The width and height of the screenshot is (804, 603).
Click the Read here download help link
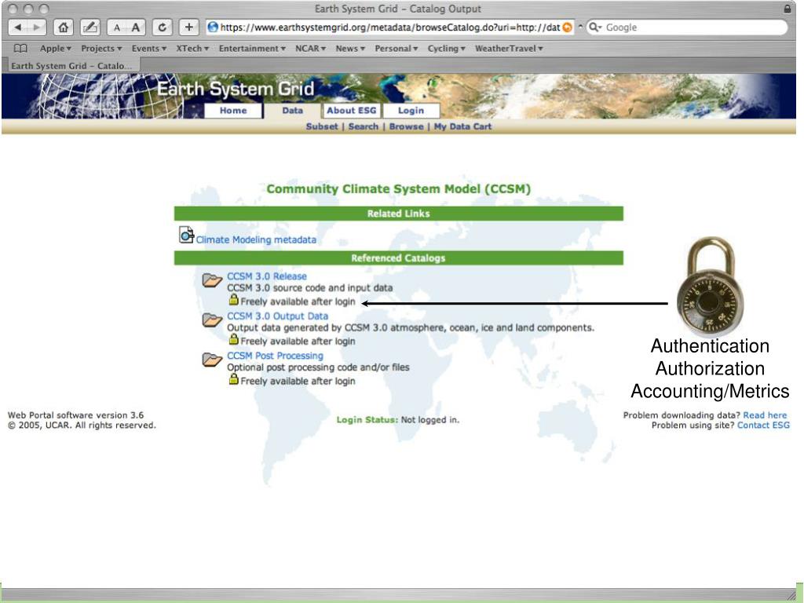point(765,415)
